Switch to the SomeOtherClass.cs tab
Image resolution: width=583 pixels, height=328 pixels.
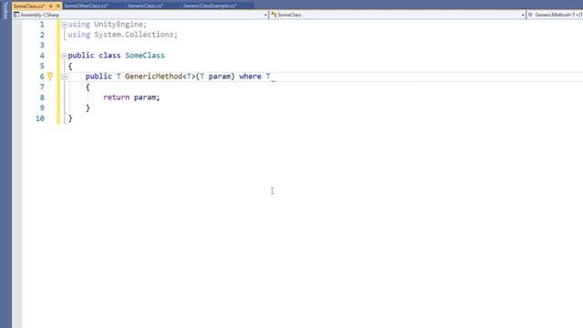point(86,6)
